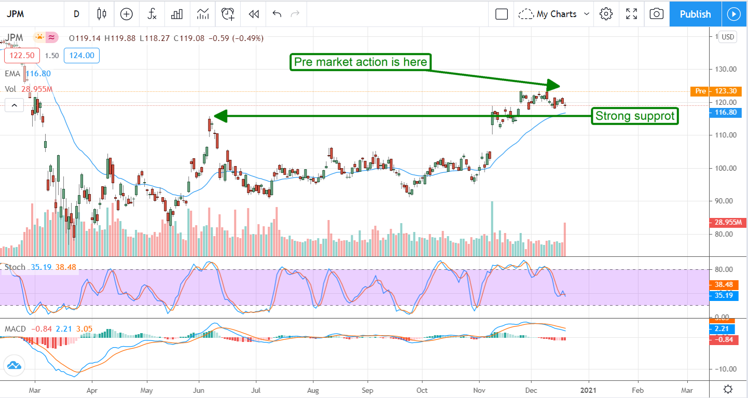The width and height of the screenshot is (748, 398).
Task: Select the Vol indicator legend label
Action: click(11, 90)
